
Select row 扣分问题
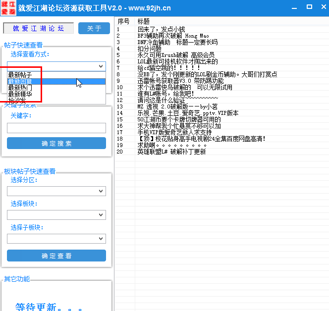(222, 49)
